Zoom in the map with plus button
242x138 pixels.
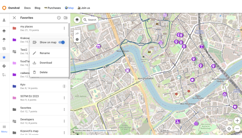[237, 120]
